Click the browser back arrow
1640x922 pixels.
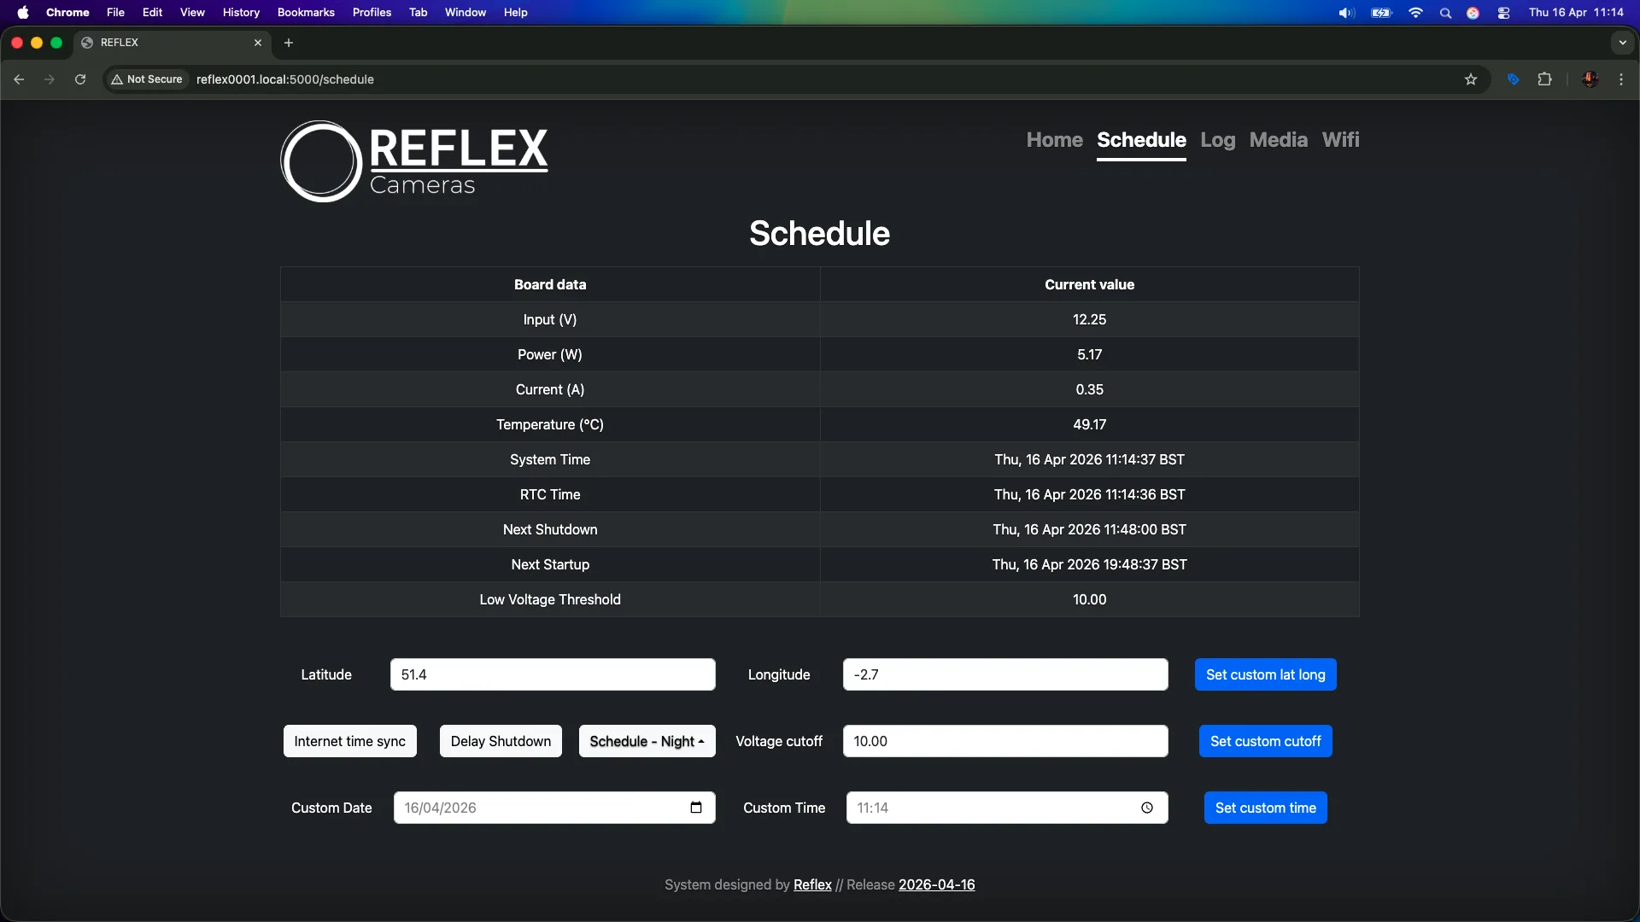pos(19,79)
